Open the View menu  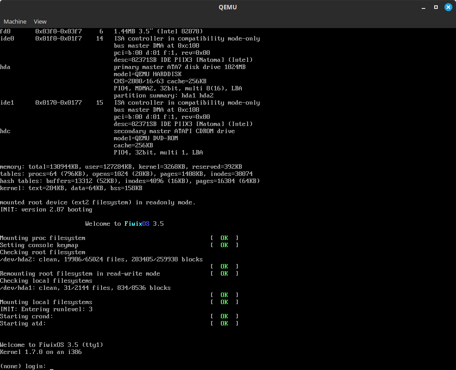tap(40, 21)
